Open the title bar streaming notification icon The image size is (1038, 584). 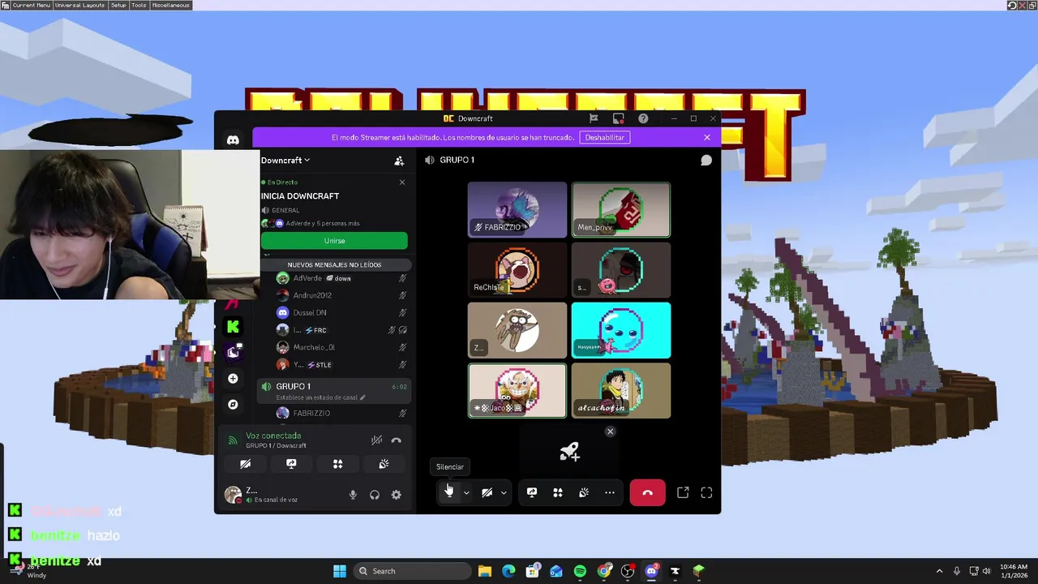point(618,118)
